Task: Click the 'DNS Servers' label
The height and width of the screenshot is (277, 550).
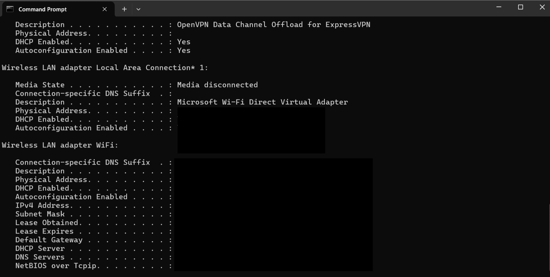Action: click(40, 257)
